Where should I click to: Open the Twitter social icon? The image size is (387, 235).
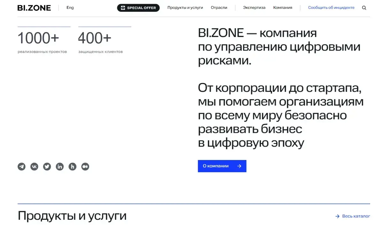click(47, 166)
